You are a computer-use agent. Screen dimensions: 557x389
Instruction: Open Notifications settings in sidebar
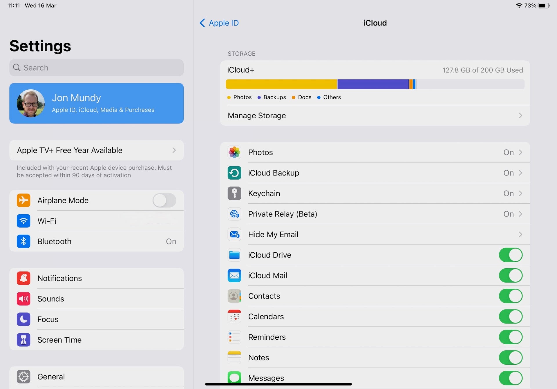tap(97, 278)
